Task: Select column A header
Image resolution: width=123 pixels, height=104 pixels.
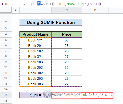Action: click(16, 10)
